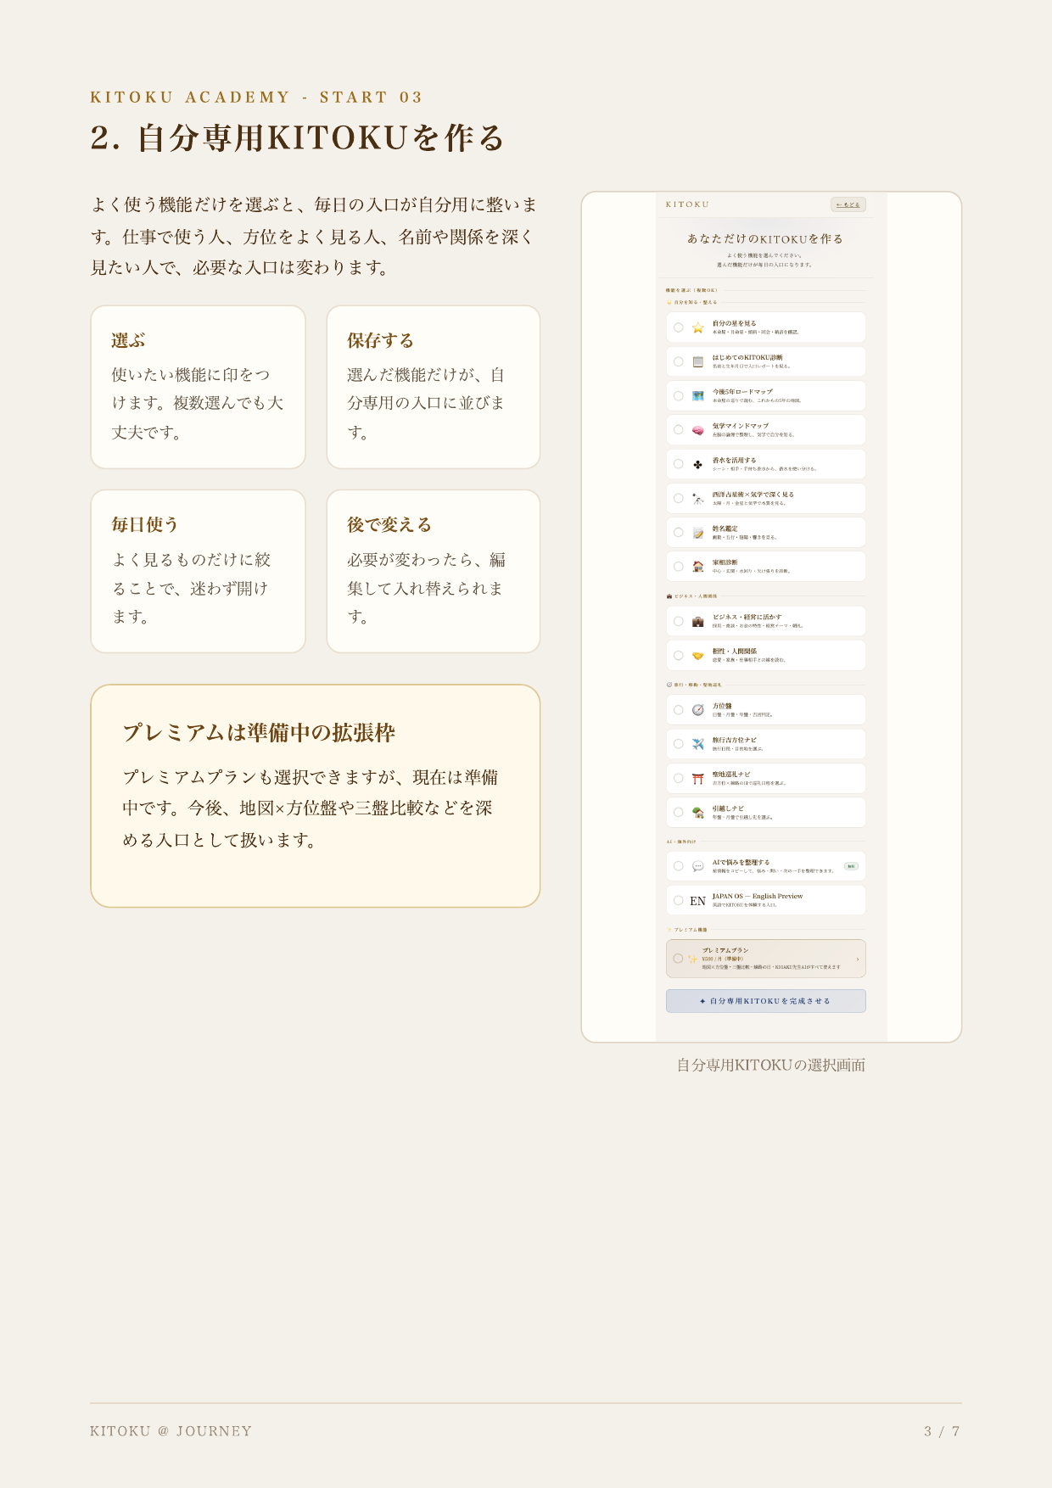Click the briefcase icon for ビジネス・経営に活かす
Viewport: 1052px width, 1488px height.
tap(697, 621)
